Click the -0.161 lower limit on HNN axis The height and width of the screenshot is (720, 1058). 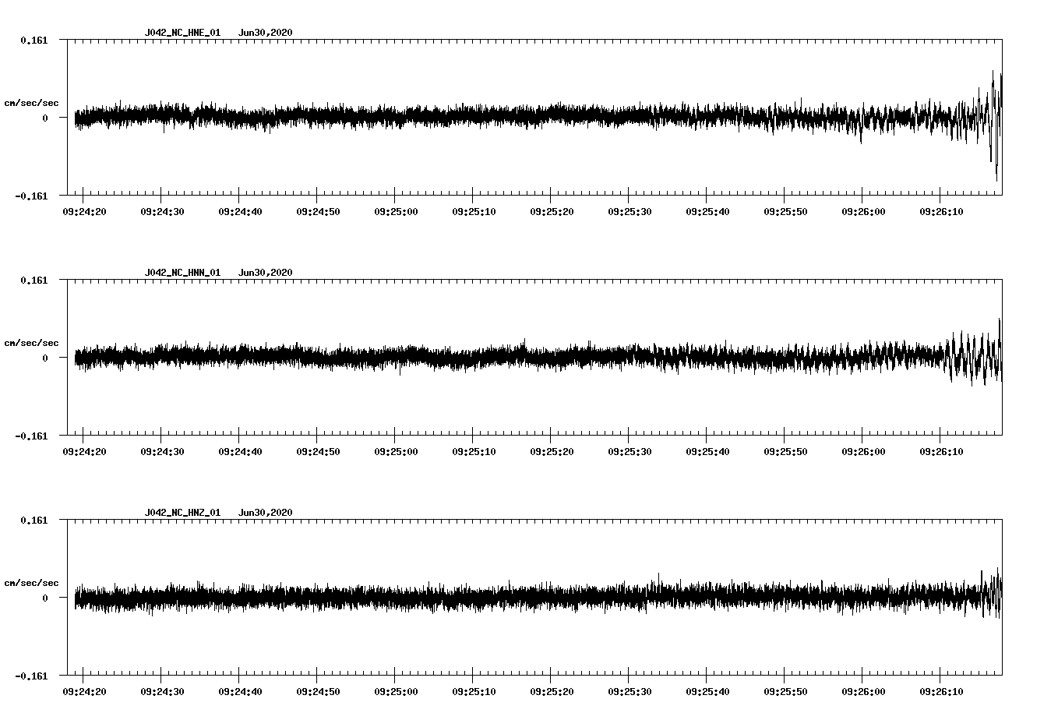[x=31, y=436]
